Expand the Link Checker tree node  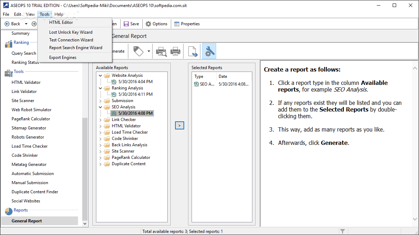(101, 120)
